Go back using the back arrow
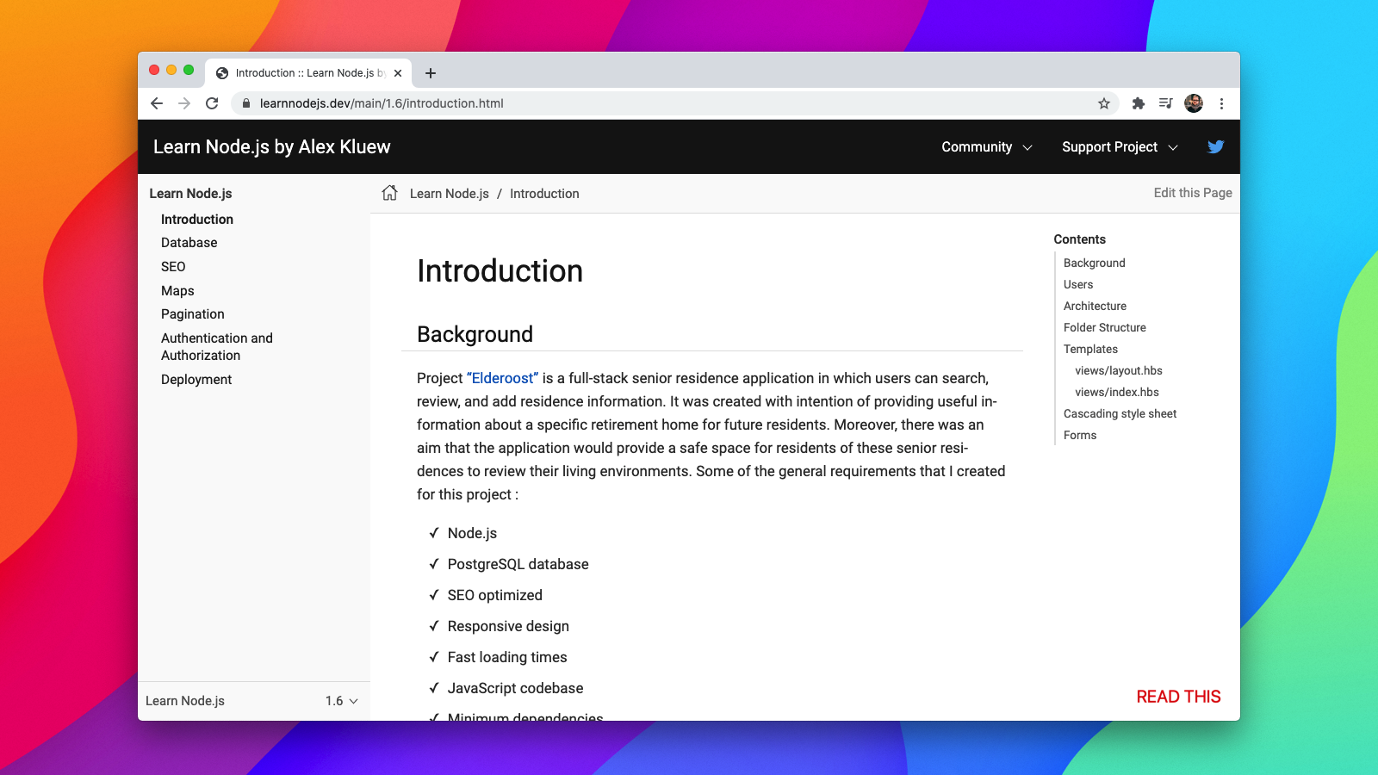Screen dimensions: 1378x775 tap(156, 103)
